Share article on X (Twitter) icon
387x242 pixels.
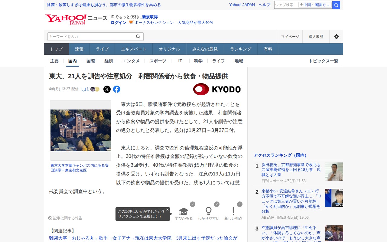coord(107,89)
